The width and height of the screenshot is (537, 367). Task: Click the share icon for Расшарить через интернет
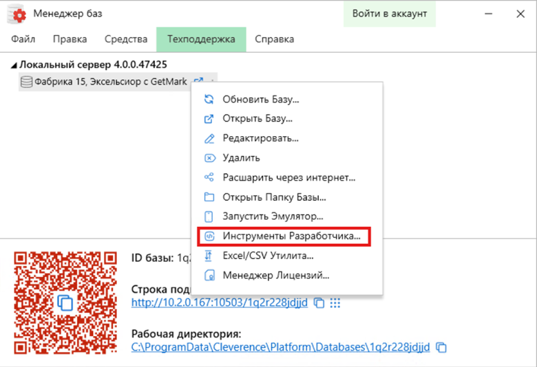coord(209,177)
